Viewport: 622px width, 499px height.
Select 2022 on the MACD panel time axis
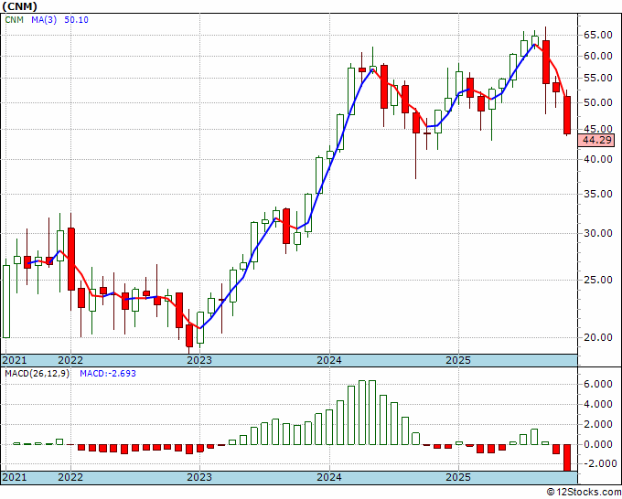(x=70, y=477)
